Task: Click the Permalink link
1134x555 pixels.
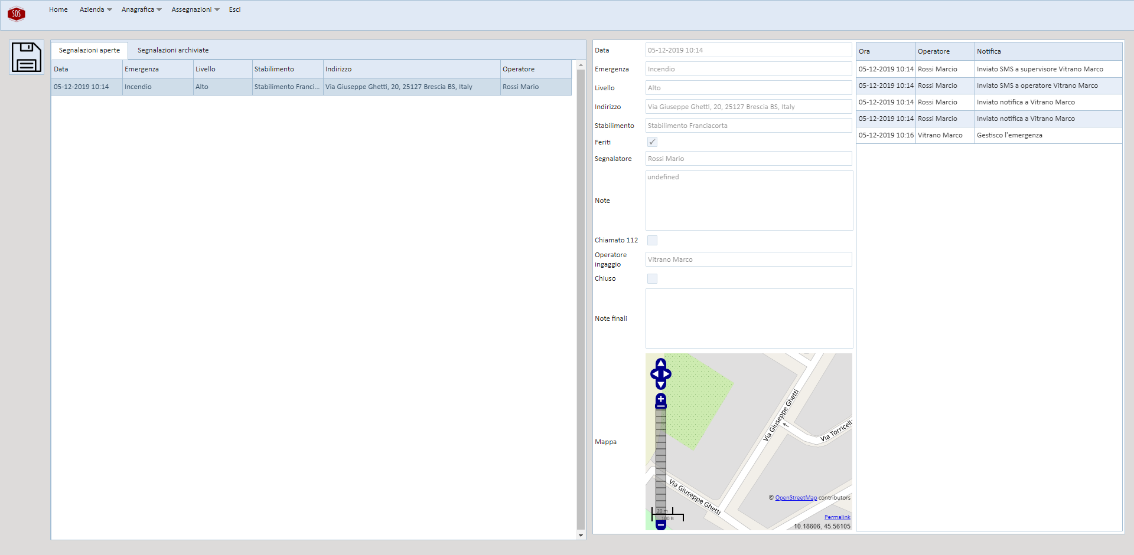Action: 837,517
